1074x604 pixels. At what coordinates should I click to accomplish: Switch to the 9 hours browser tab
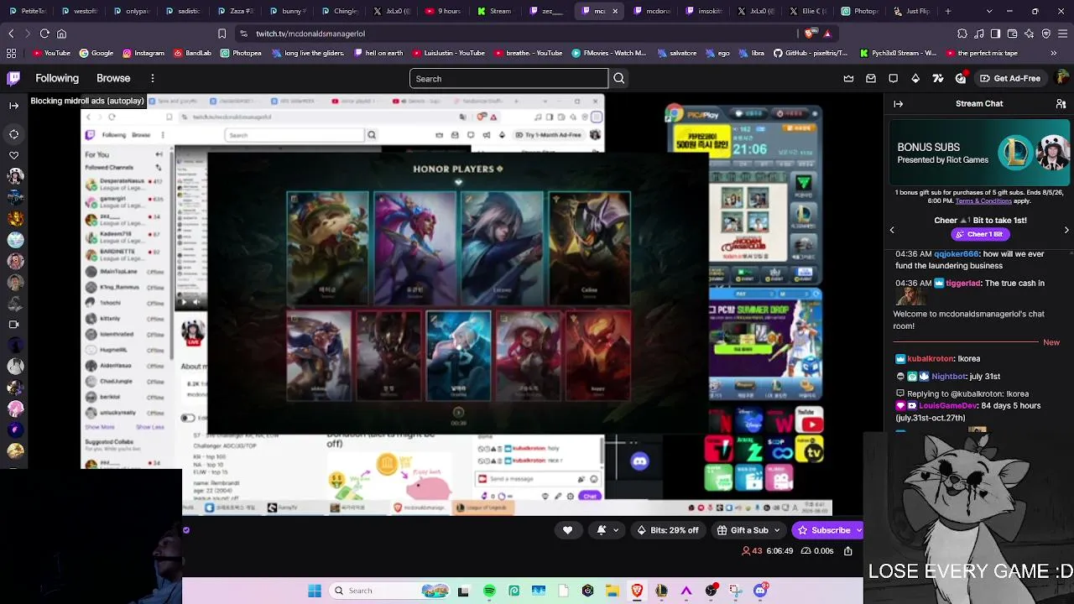pyautogui.click(x=443, y=11)
